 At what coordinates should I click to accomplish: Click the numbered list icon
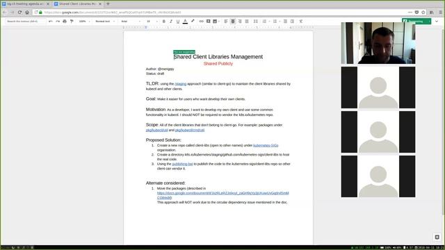coord(264,22)
